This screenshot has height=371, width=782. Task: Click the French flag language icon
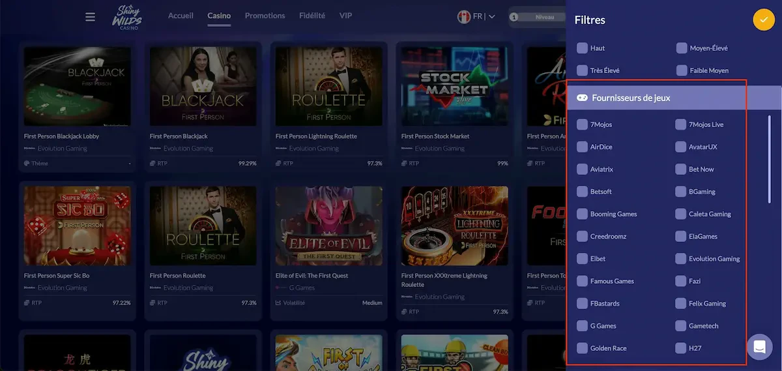pyautogui.click(x=465, y=16)
